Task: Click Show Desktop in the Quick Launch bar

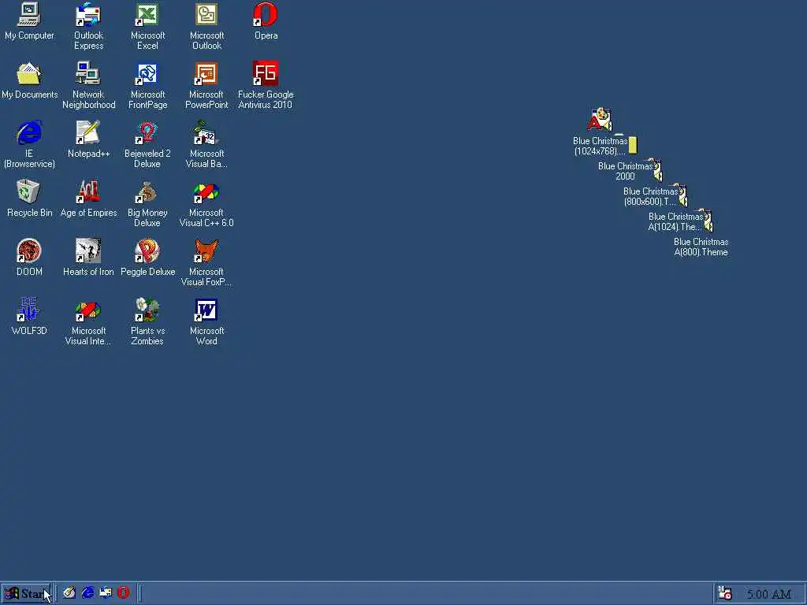Action: [69, 593]
